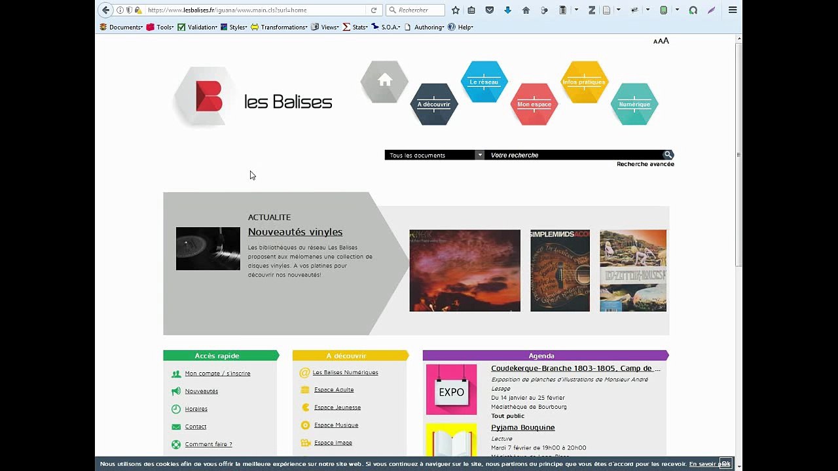Click the green circular arrow extension icon
Screen dimensions: 838x471
pyautogui.click(x=693, y=10)
